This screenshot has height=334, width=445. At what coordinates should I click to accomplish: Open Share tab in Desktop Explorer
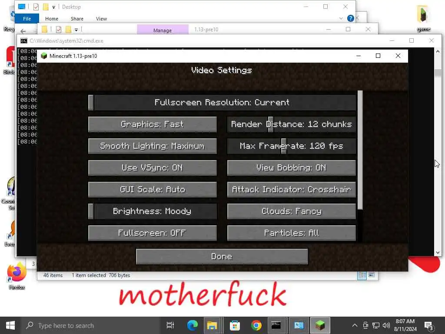click(x=77, y=19)
